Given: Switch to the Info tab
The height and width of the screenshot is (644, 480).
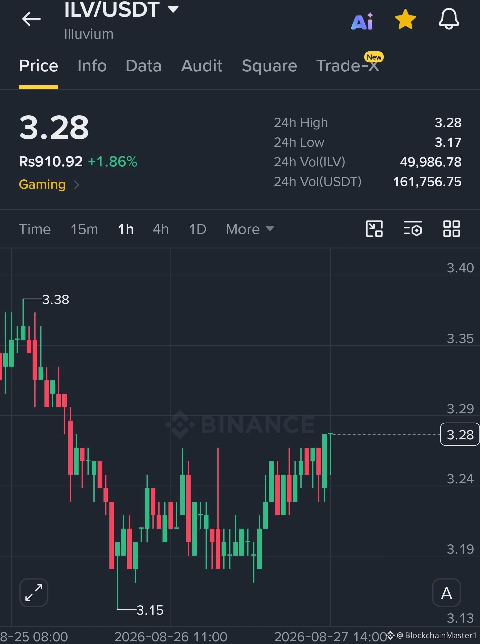Looking at the screenshot, I should [x=92, y=66].
